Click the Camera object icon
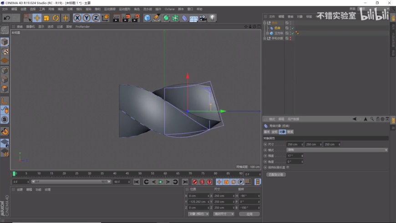 click(x=203, y=18)
